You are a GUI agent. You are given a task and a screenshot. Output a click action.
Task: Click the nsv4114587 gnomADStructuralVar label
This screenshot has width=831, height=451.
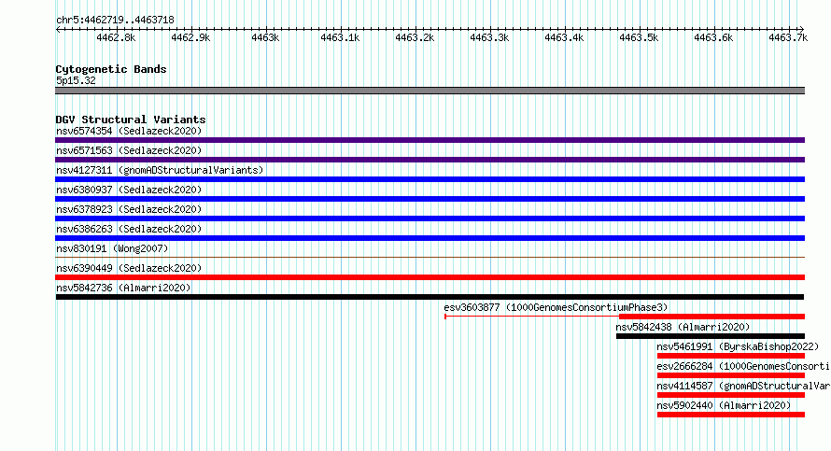coord(743,386)
